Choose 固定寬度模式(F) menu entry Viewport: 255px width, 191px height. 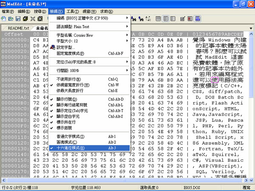click(89, 53)
